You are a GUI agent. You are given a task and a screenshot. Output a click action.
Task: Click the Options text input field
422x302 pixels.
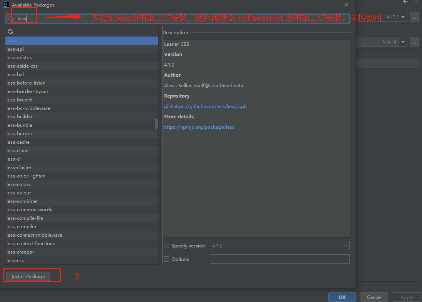pyautogui.click(x=279, y=259)
